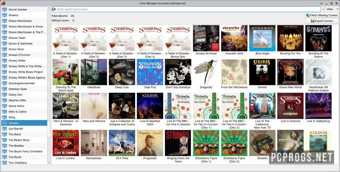Click the View dropdown arrow
The height and width of the screenshot is (172, 340).
point(337,9)
